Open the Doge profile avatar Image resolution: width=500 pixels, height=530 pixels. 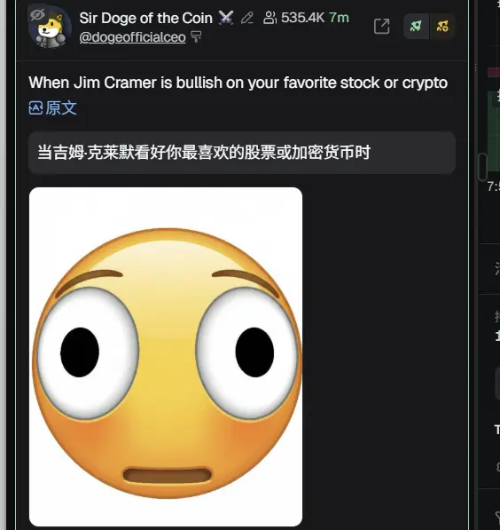pos(50,27)
